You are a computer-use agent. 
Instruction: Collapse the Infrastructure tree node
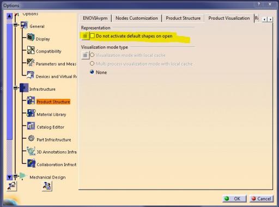pos(16,88)
